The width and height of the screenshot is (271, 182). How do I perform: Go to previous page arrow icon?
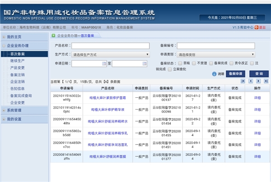251,81
